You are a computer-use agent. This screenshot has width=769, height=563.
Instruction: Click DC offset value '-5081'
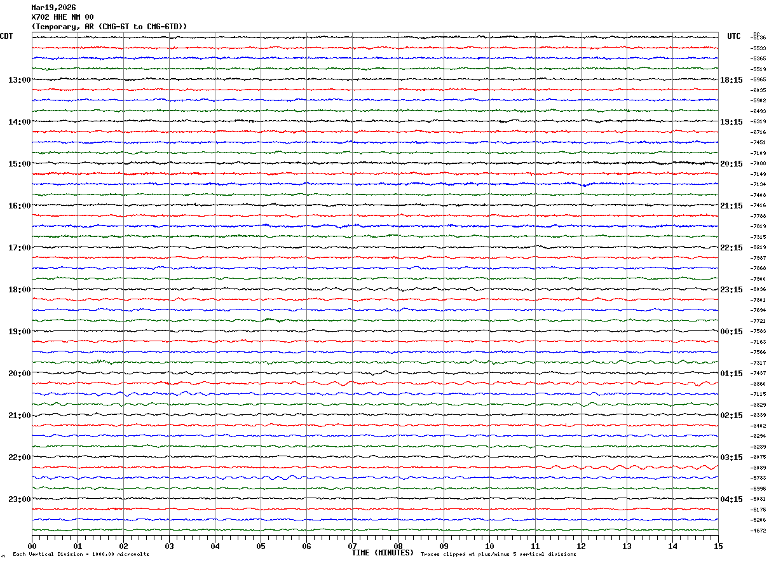pos(759,499)
